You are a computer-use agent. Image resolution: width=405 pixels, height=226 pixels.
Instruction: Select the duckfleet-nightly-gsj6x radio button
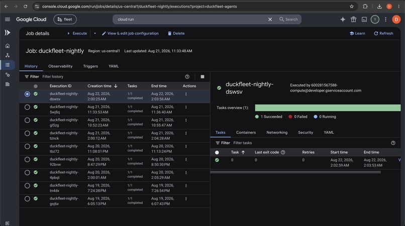click(x=27, y=198)
